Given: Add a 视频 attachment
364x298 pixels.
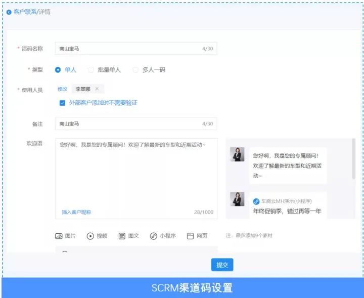Looking at the screenshot, I should [x=97, y=236].
